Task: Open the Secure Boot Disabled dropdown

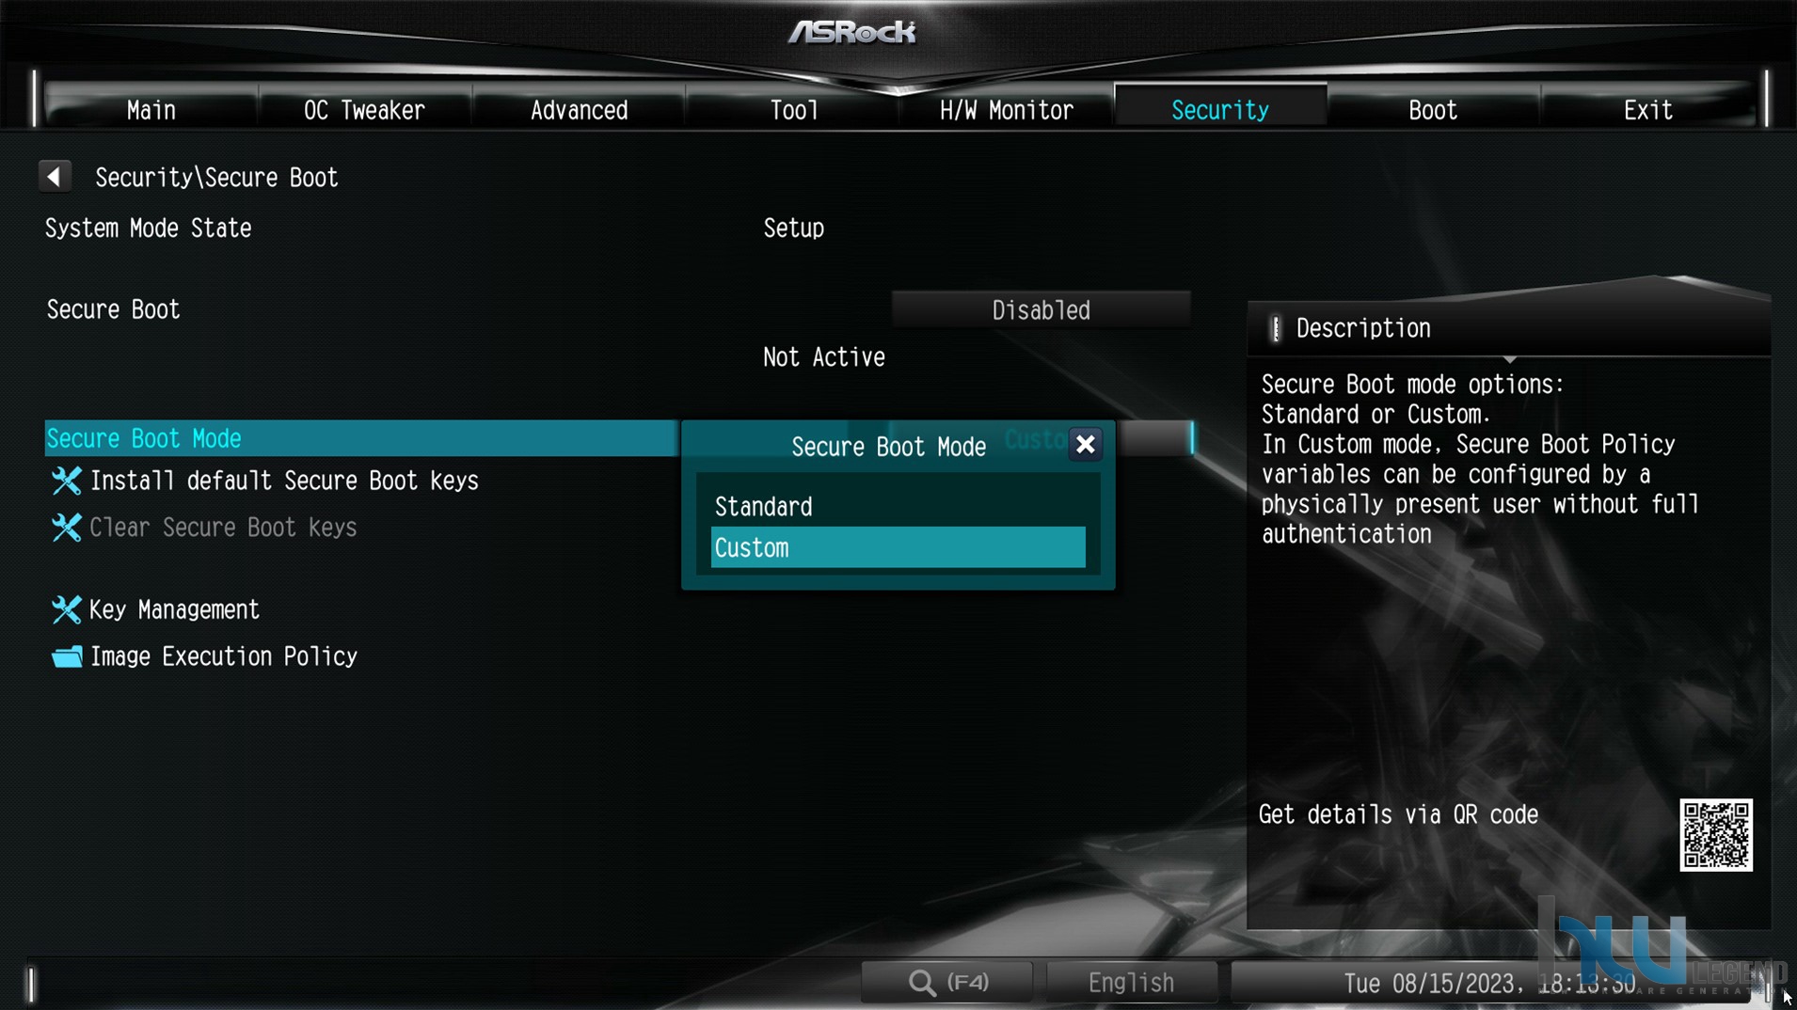Action: tap(1041, 310)
